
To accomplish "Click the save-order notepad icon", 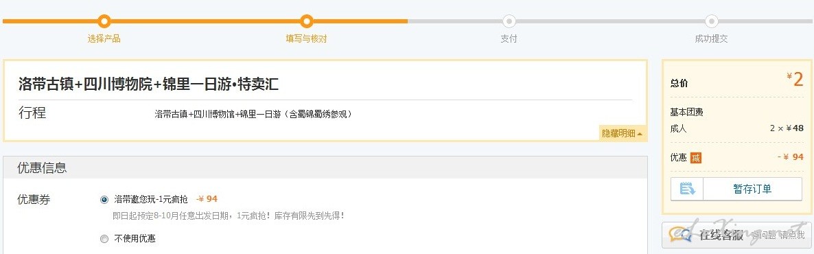I will [x=687, y=189].
